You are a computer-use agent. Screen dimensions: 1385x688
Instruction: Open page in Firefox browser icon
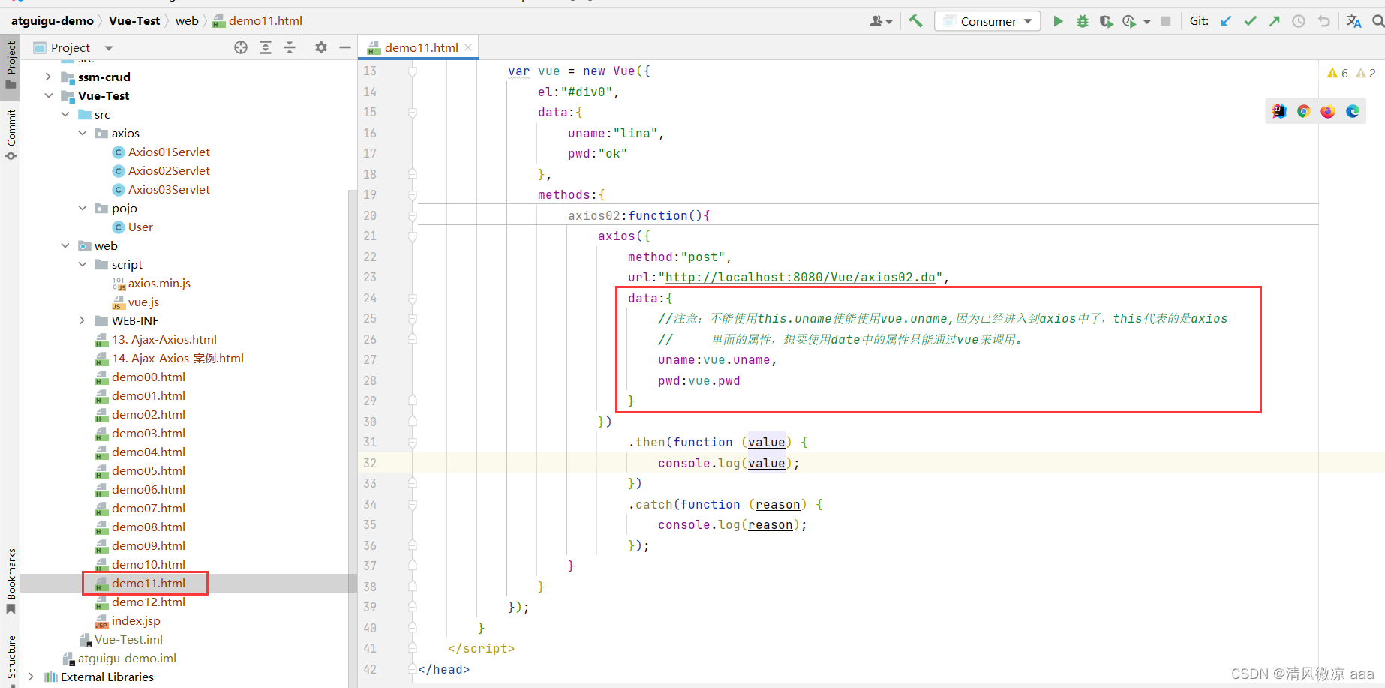(x=1328, y=111)
